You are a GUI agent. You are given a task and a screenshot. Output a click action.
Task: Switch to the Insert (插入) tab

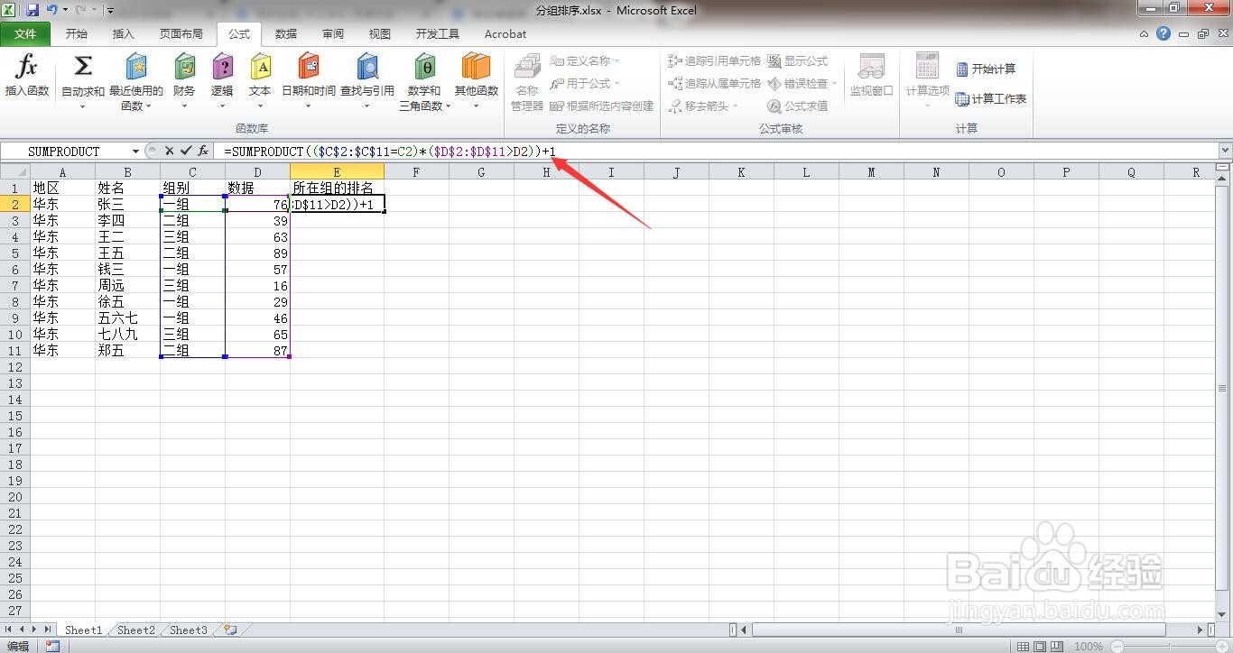pos(123,34)
